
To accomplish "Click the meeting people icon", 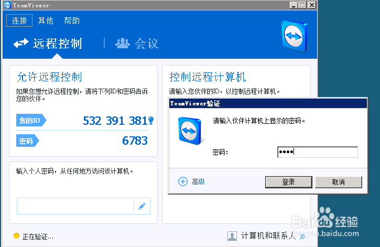I will pos(123,43).
